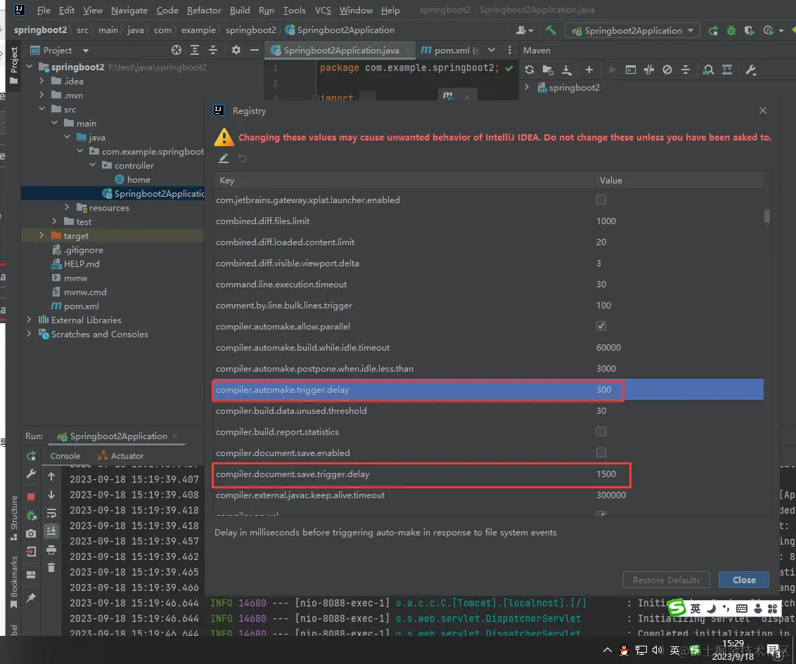Click the pencil edit icon in Registry
Image resolution: width=796 pixels, height=664 pixels.
224,159
